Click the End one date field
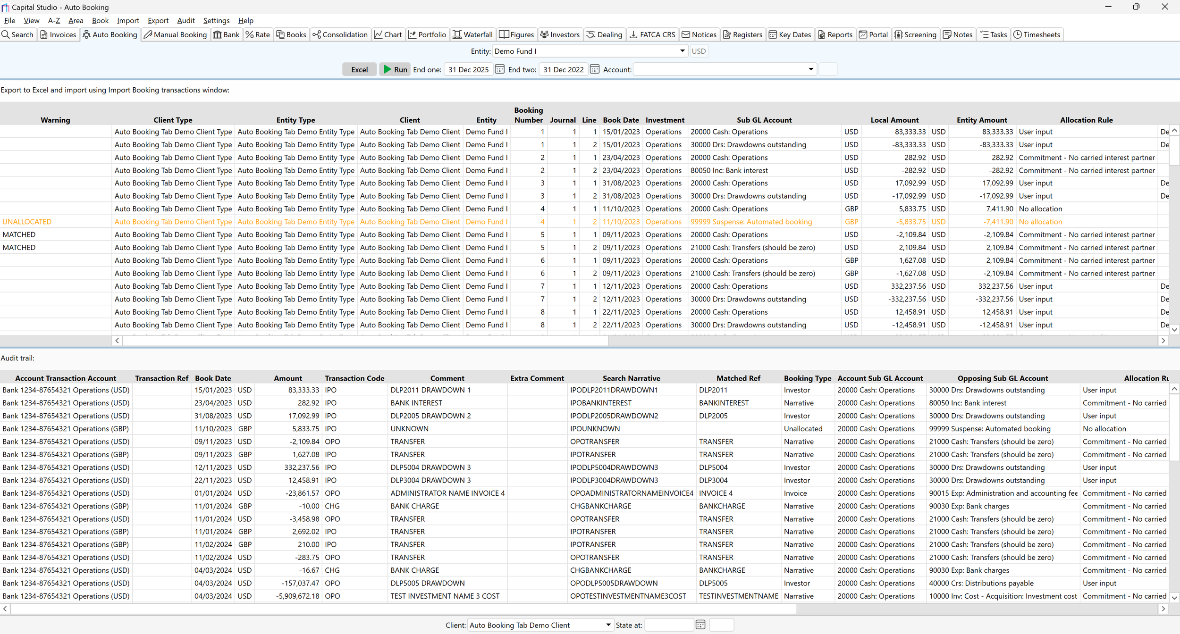1180x634 pixels. pyautogui.click(x=468, y=69)
